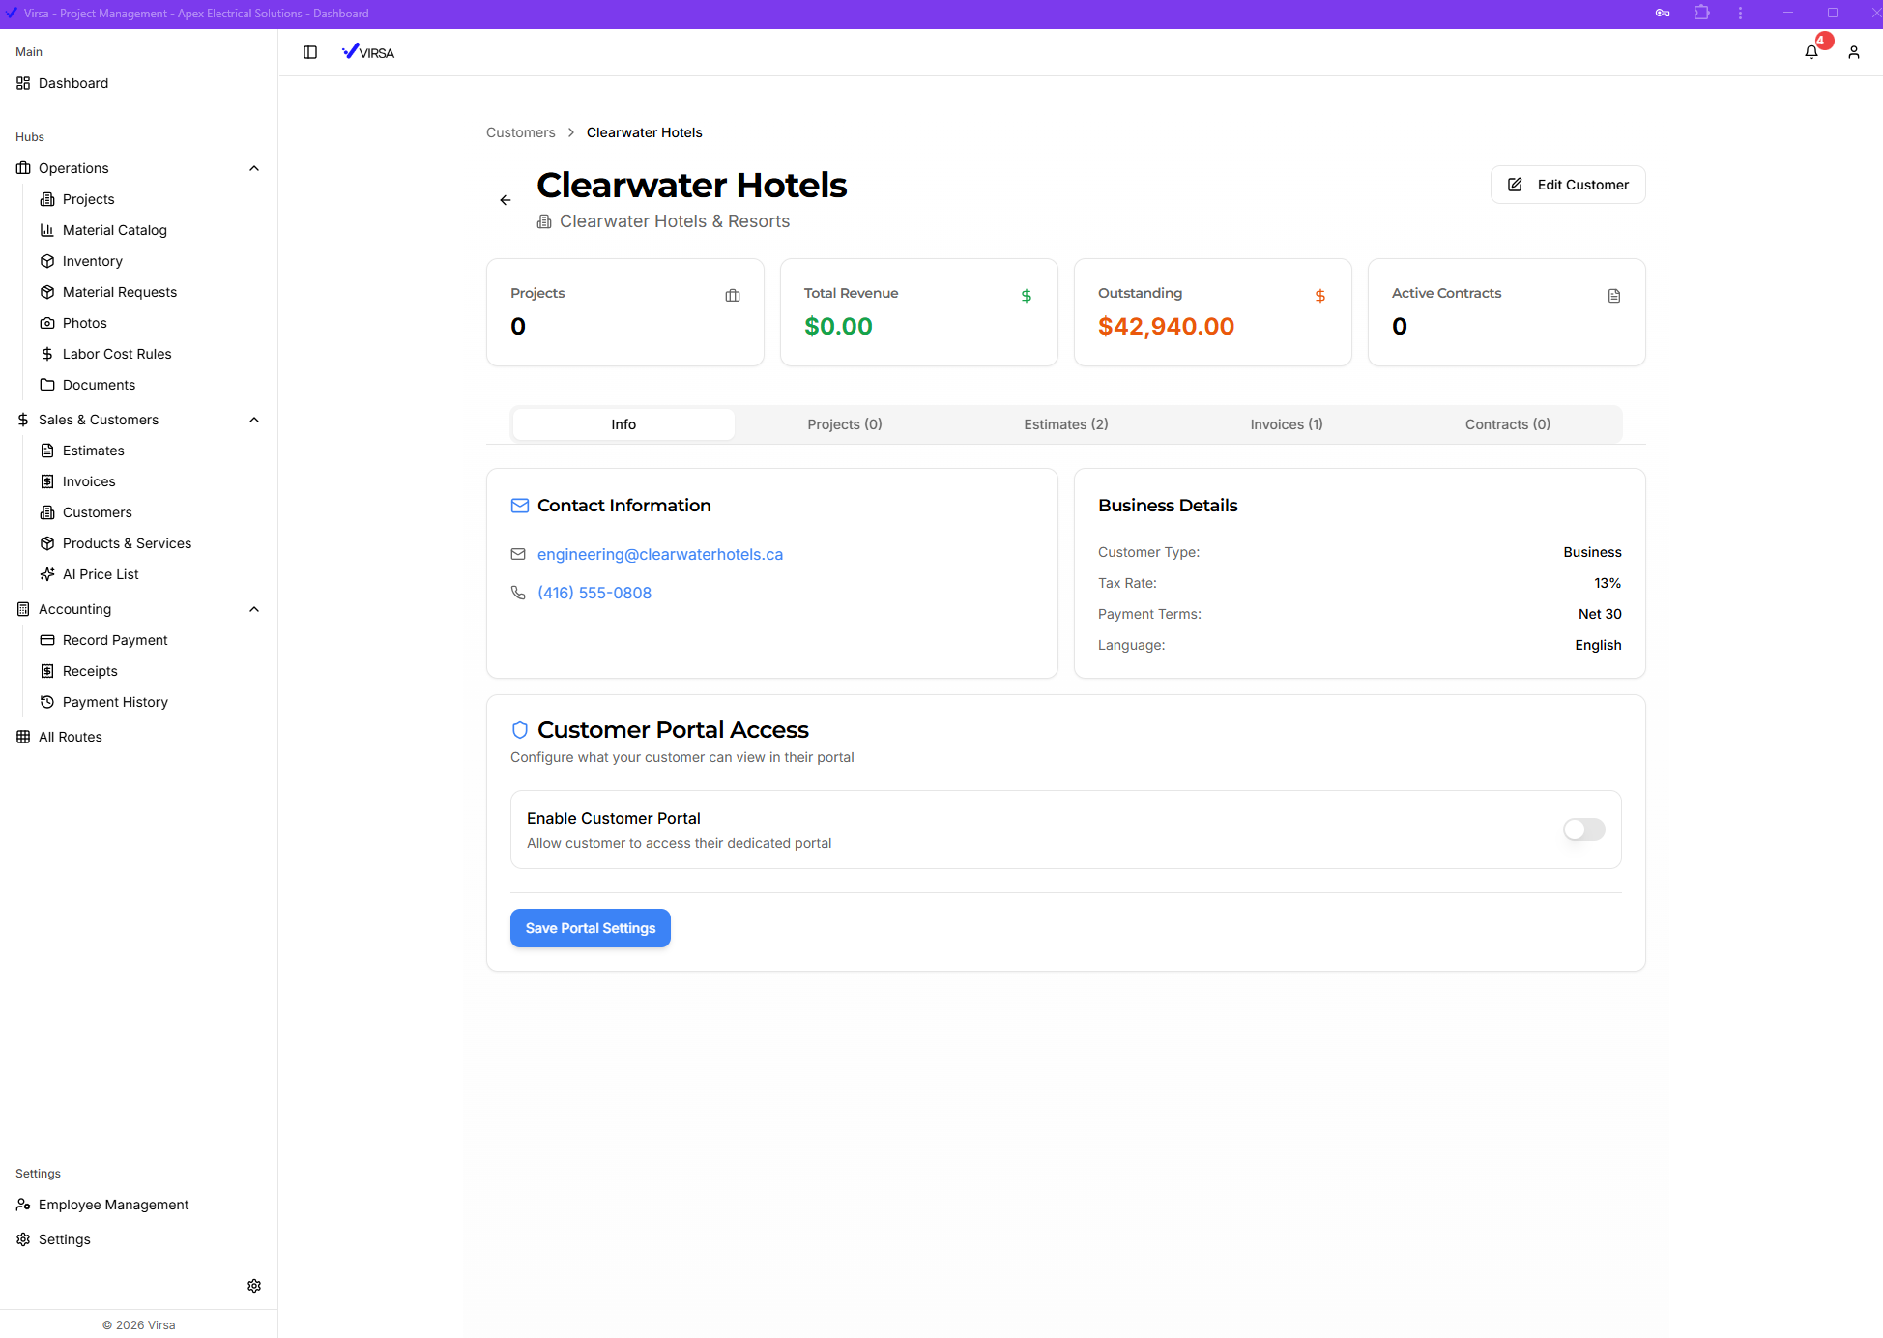Click the browser extensions puzzle icon
The width and height of the screenshot is (1883, 1338).
1701,14
